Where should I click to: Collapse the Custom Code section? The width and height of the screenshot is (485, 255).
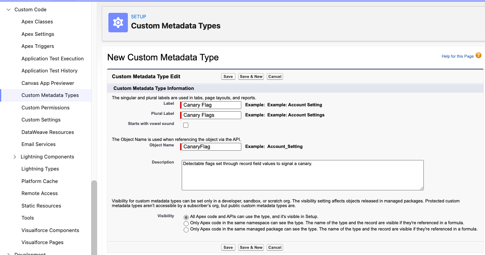pos(8,9)
